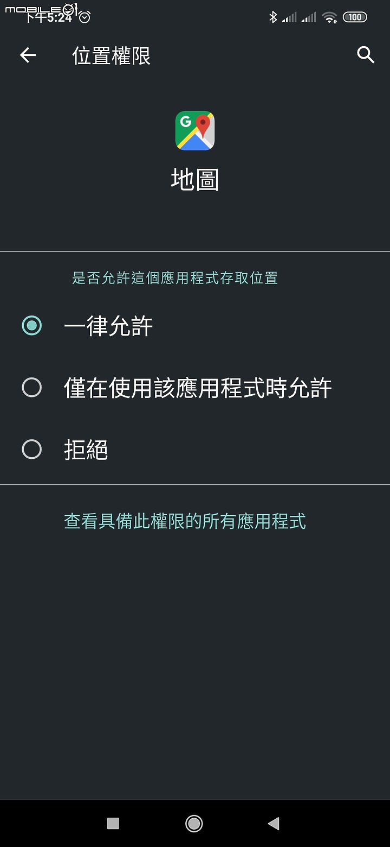Tap the Wi-Fi status icon

[329, 17]
